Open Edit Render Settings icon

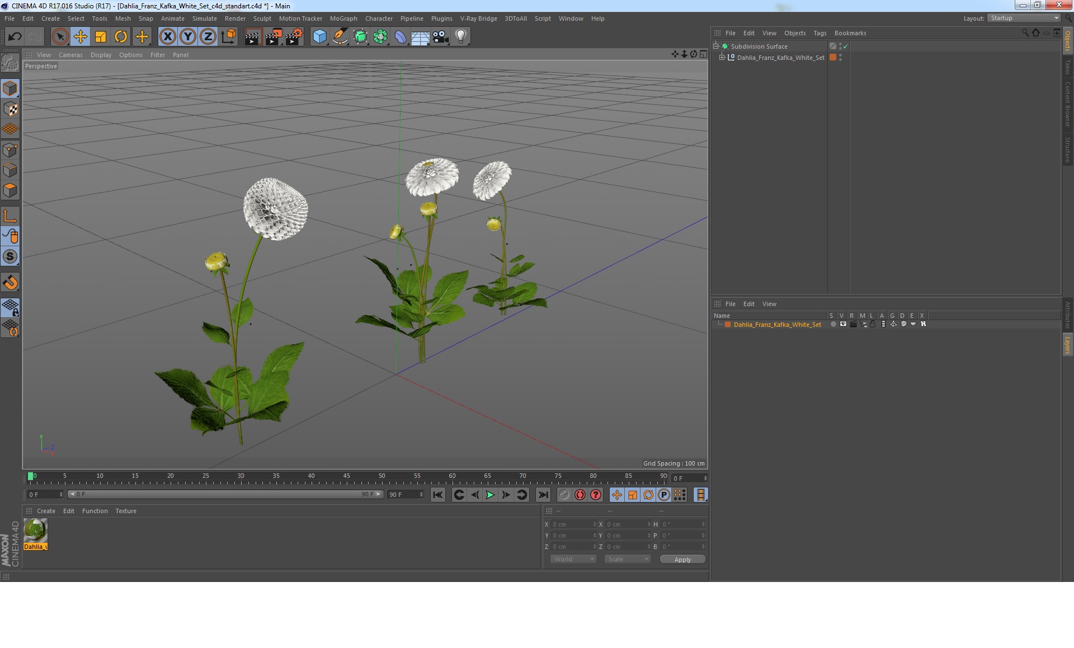294,37
